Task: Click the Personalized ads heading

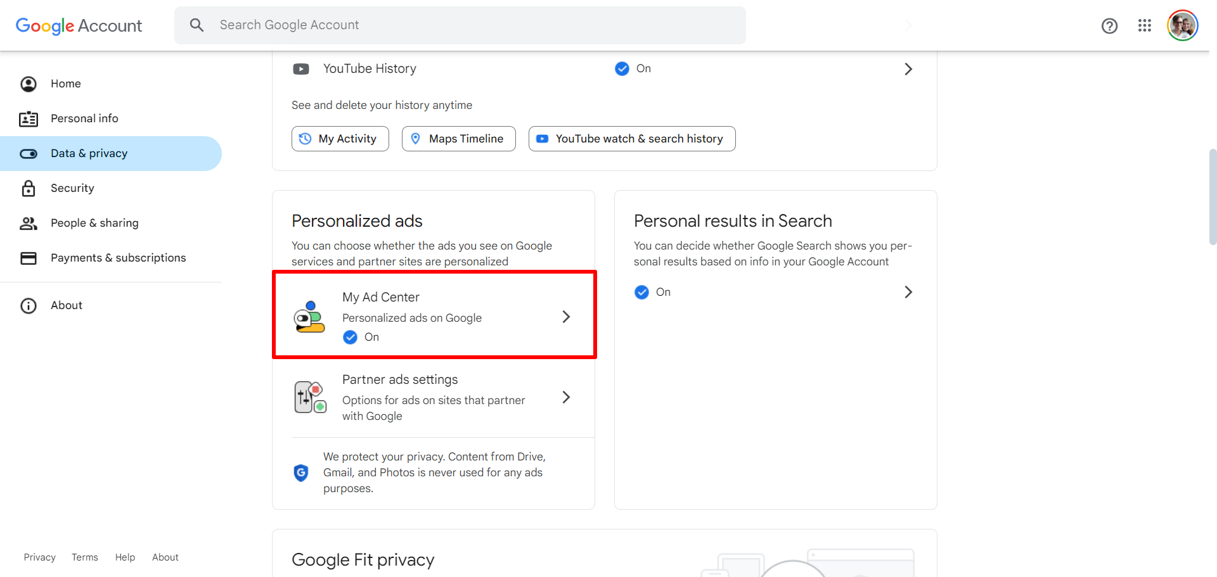Action: tap(357, 221)
